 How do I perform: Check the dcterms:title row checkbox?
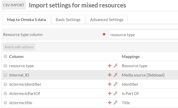[x=5, y=103]
